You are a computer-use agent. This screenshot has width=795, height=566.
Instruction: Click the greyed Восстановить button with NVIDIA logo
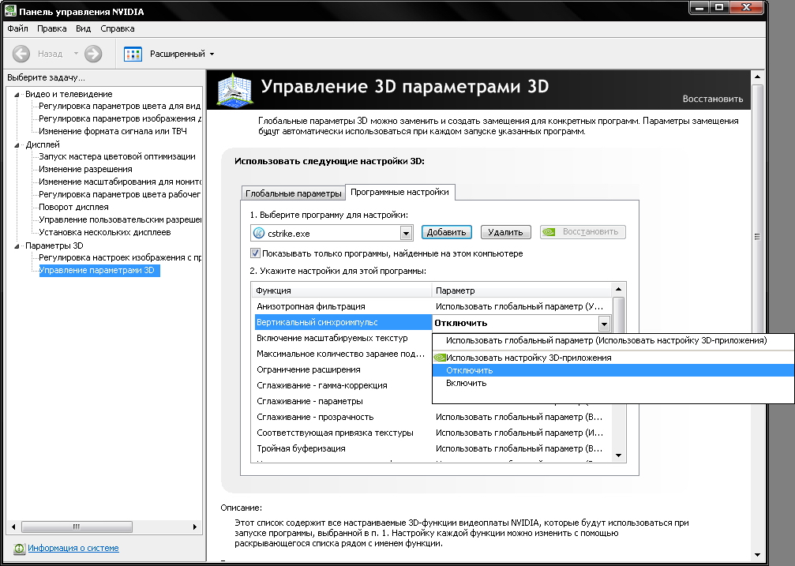pyautogui.click(x=583, y=232)
